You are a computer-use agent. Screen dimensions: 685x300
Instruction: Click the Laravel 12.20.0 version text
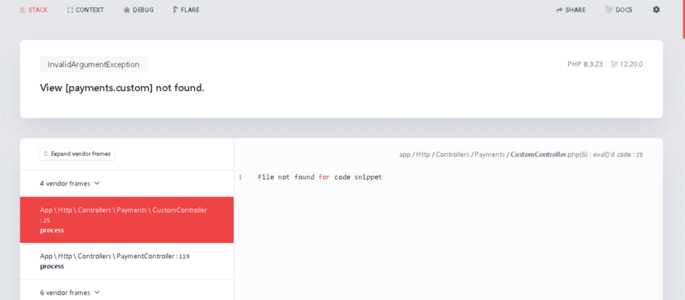pyautogui.click(x=632, y=64)
